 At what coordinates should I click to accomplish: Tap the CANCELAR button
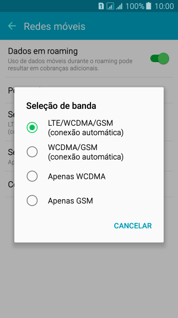pos(133,226)
